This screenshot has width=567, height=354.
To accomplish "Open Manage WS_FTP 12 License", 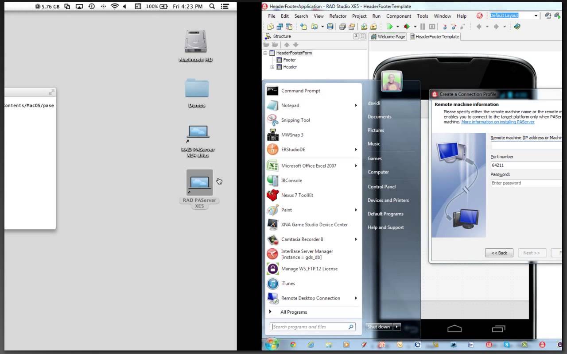I will (309, 269).
